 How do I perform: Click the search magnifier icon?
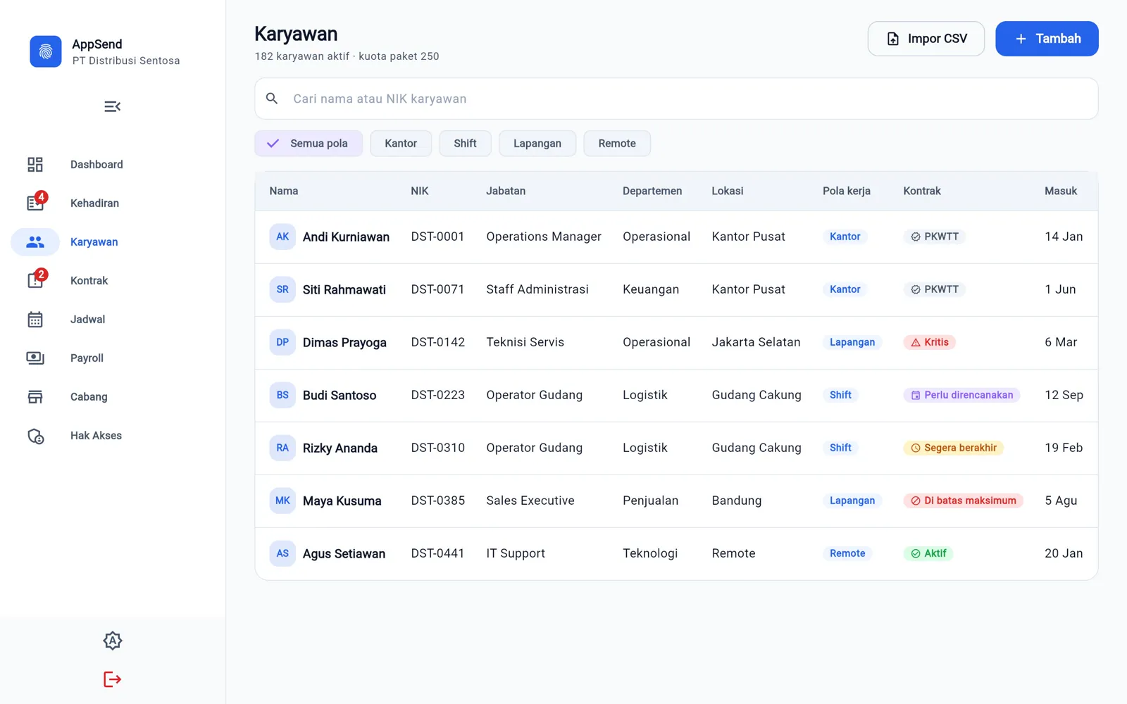(272, 99)
